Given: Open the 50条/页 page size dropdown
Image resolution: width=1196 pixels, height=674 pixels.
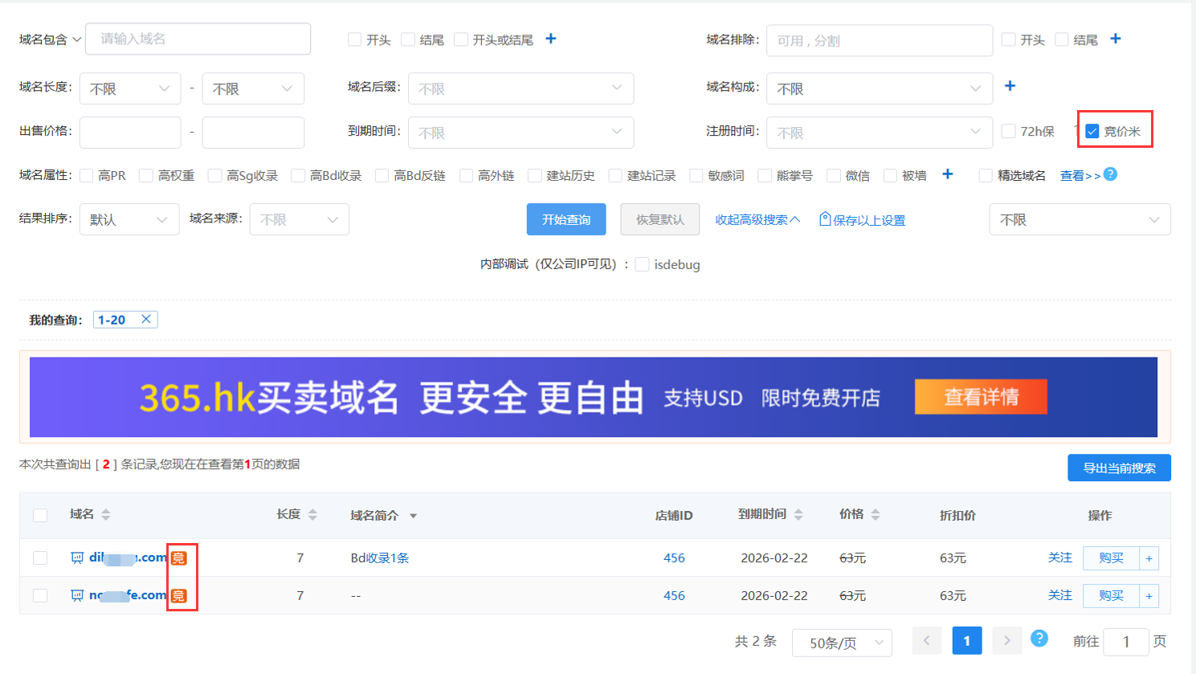Looking at the screenshot, I should (x=842, y=643).
